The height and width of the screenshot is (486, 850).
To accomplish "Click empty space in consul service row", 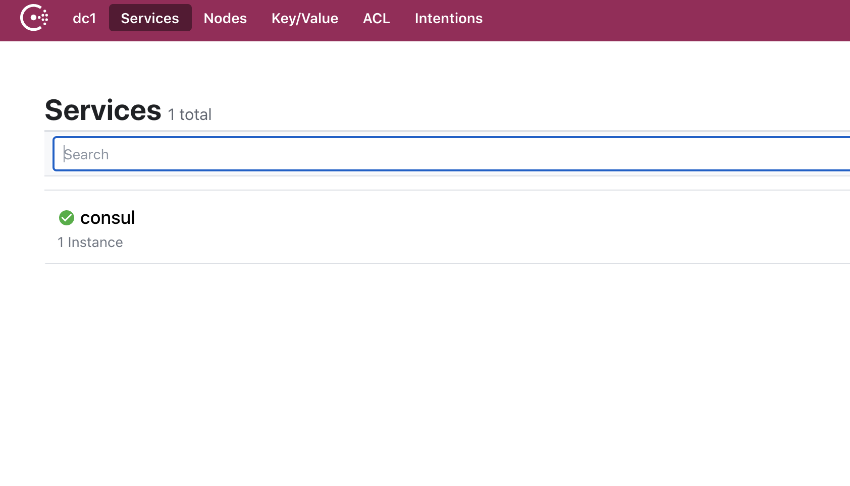I will 454,227.
